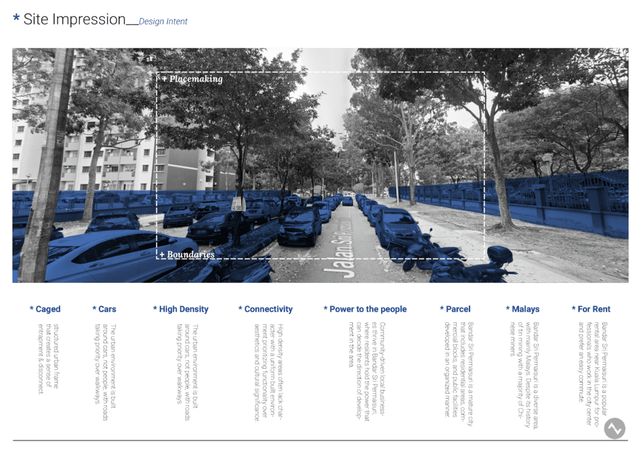Select the + Placemaking label on photo
This screenshot has width=641, height=453.
pyautogui.click(x=192, y=79)
